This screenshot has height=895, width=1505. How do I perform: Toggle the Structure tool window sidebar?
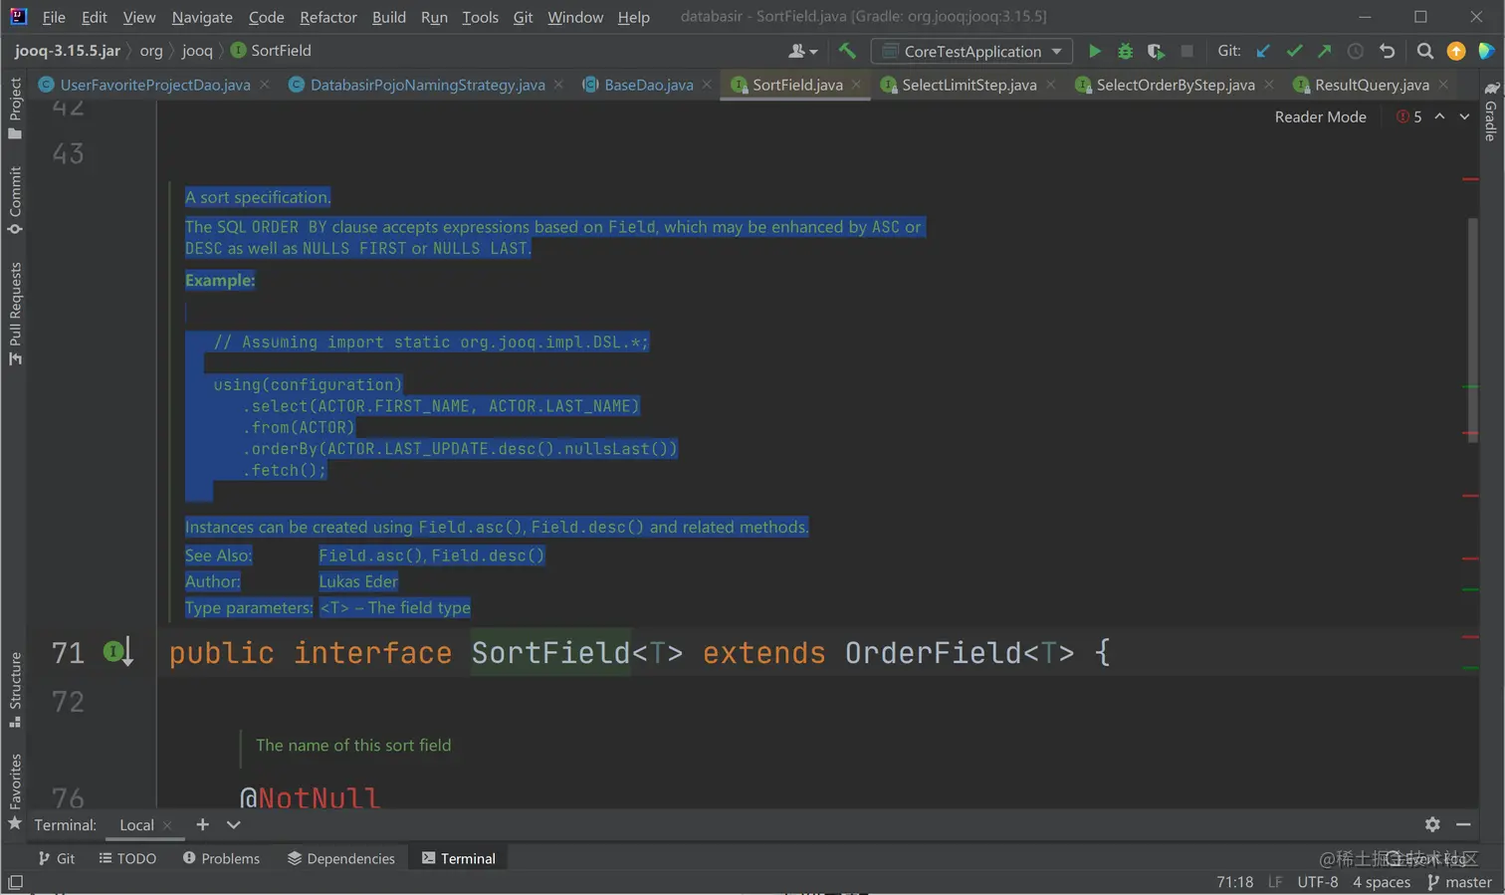click(15, 689)
